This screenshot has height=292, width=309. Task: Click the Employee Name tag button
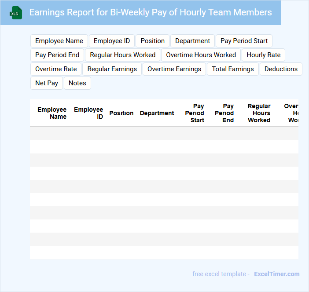click(x=59, y=41)
